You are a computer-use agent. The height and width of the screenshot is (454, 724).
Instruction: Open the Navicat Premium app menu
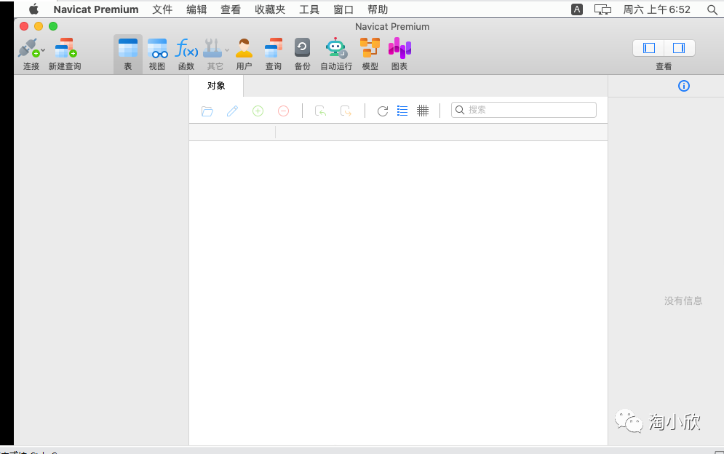pyautogui.click(x=96, y=9)
